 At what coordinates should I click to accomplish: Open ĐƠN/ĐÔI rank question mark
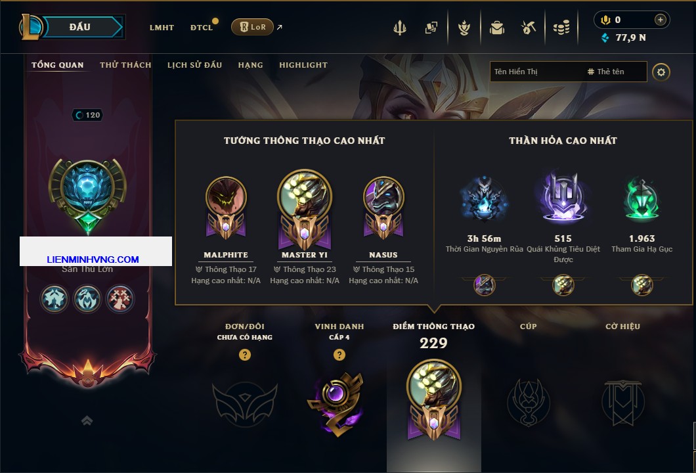(244, 354)
